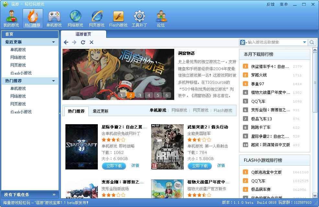
Task: Open flash小游戏 under 最近更新
Action: point(21,73)
